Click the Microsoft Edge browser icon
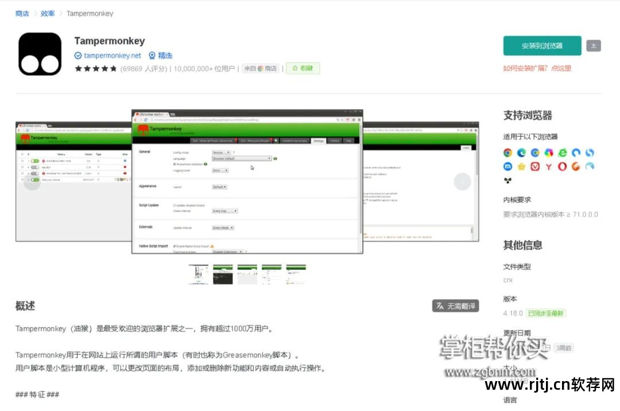 (x=521, y=153)
